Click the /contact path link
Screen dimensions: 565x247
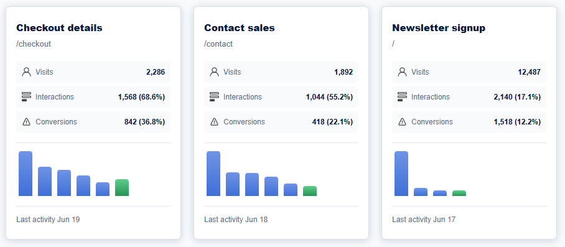pyautogui.click(x=218, y=44)
